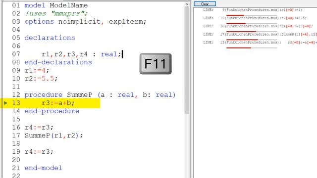Select the log entry for LINE 16
This screenshot has height=178, width=317.
pyautogui.click(x=258, y=26)
